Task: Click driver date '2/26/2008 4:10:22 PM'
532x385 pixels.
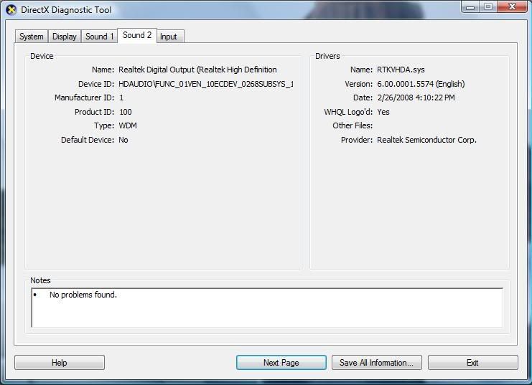Action: click(x=416, y=98)
